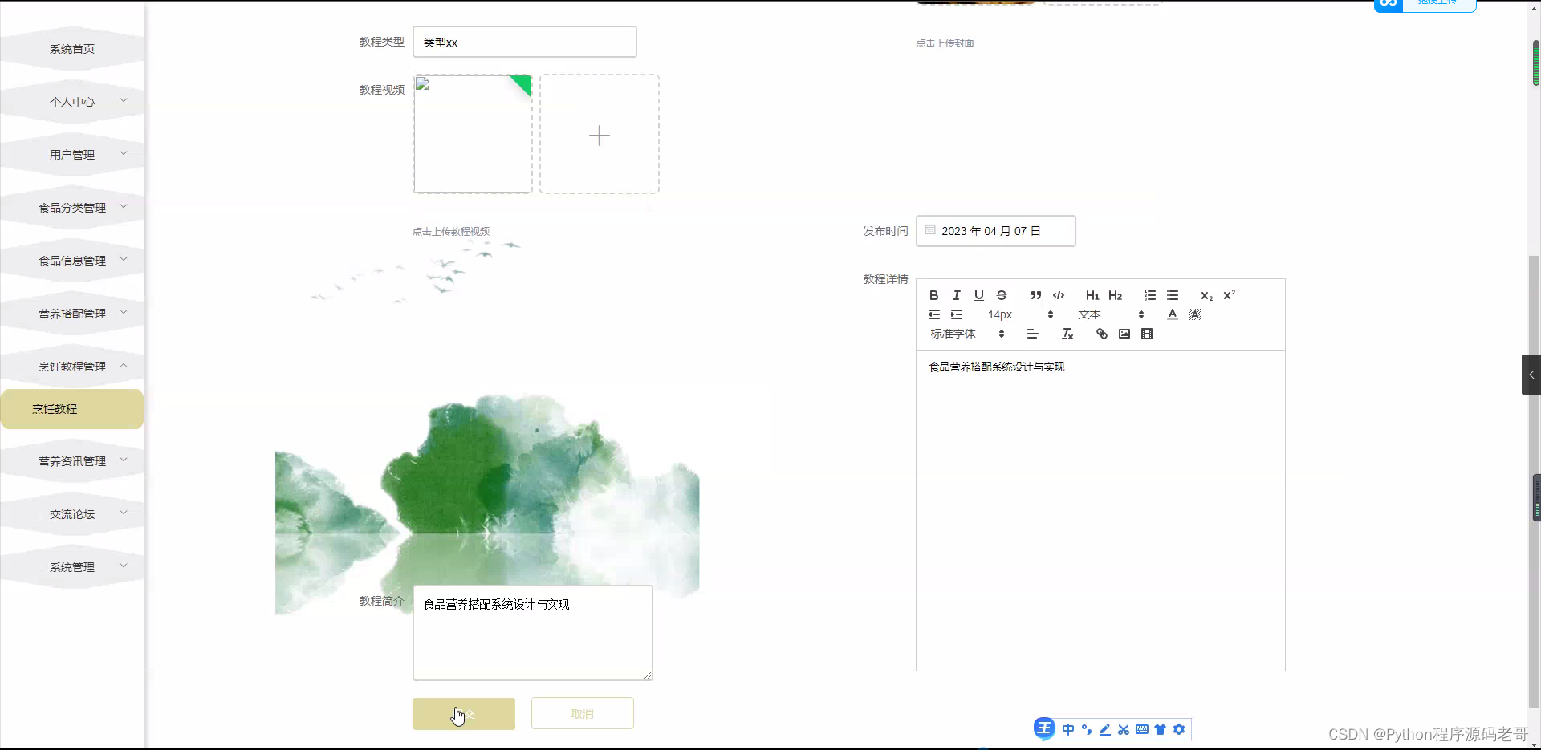
Task: Open IME settings with the gear icon
Action: 1179,729
